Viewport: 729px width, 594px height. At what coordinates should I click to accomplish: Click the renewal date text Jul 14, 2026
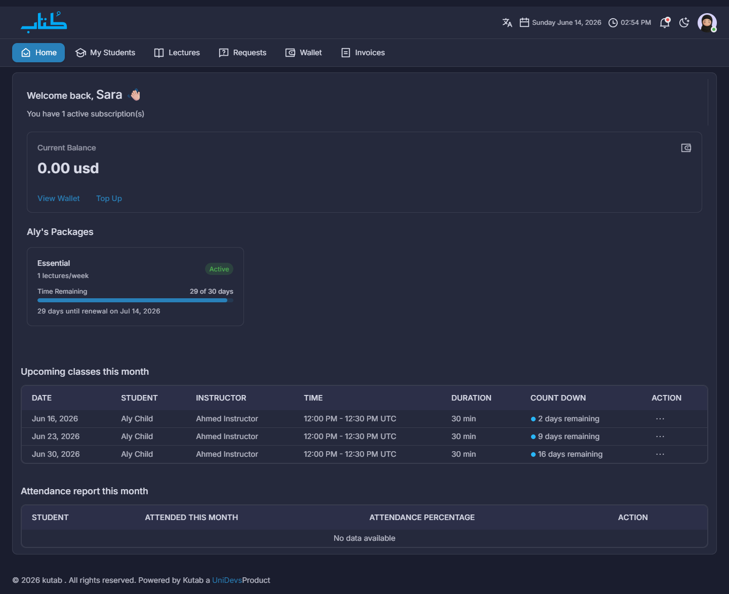pos(140,311)
